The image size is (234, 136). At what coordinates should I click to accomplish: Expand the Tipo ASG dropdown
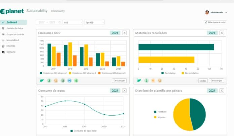(x=94, y=22)
